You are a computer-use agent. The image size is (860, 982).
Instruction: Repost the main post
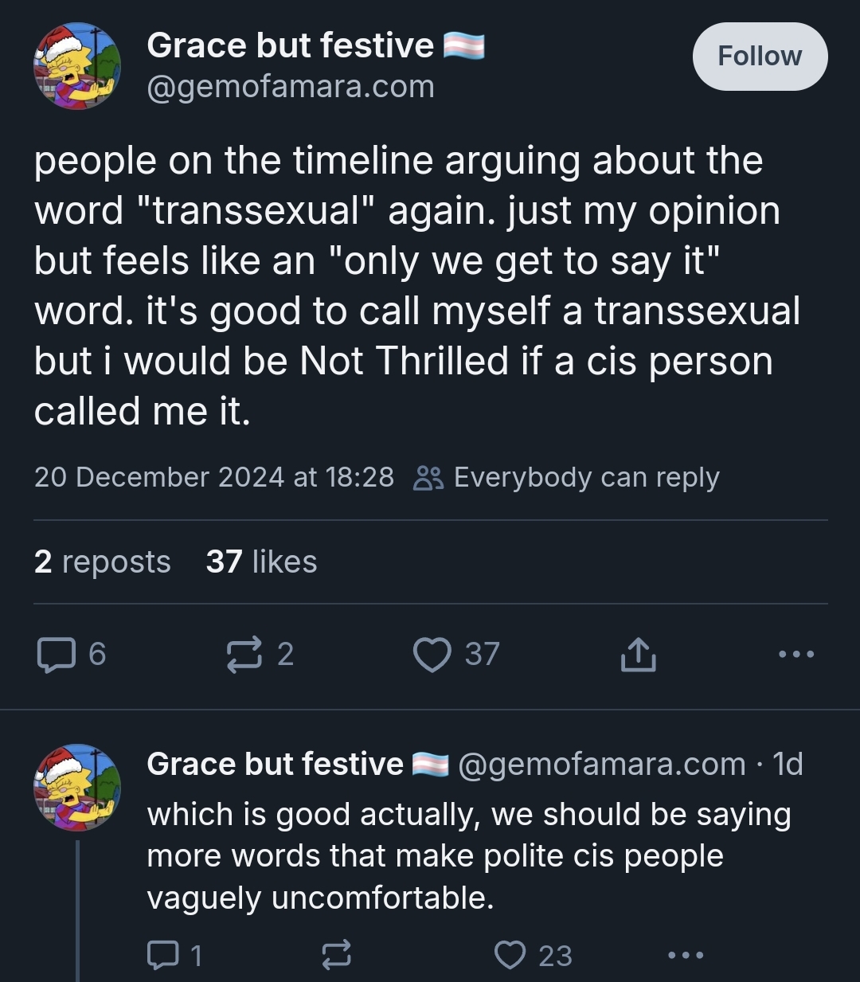pos(243,655)
